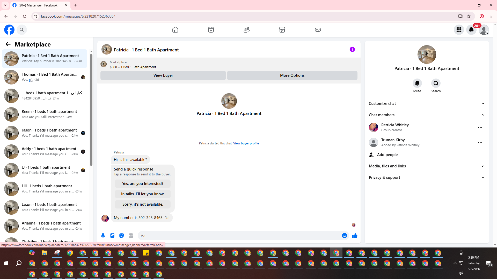Open the Chrome profile icon

tap(482, 16)
